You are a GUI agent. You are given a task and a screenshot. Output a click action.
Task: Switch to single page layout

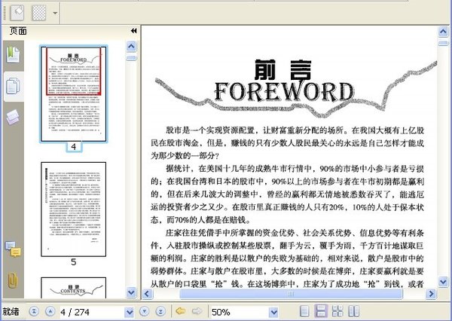click(304, 311)
